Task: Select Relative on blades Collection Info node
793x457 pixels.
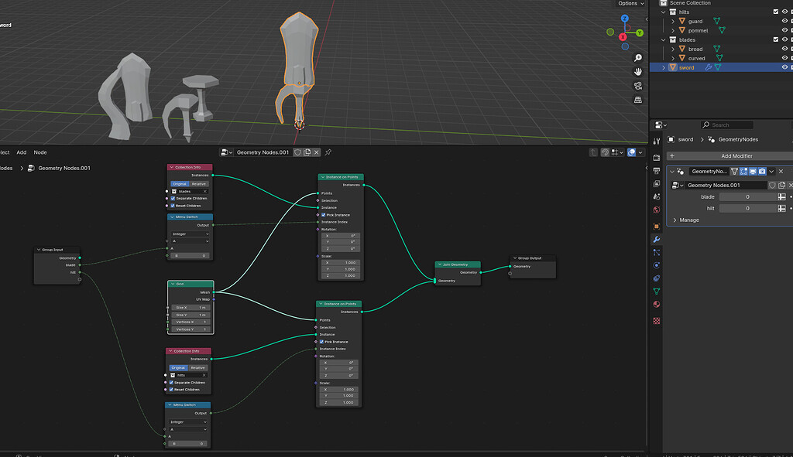Action: [199, 184]
